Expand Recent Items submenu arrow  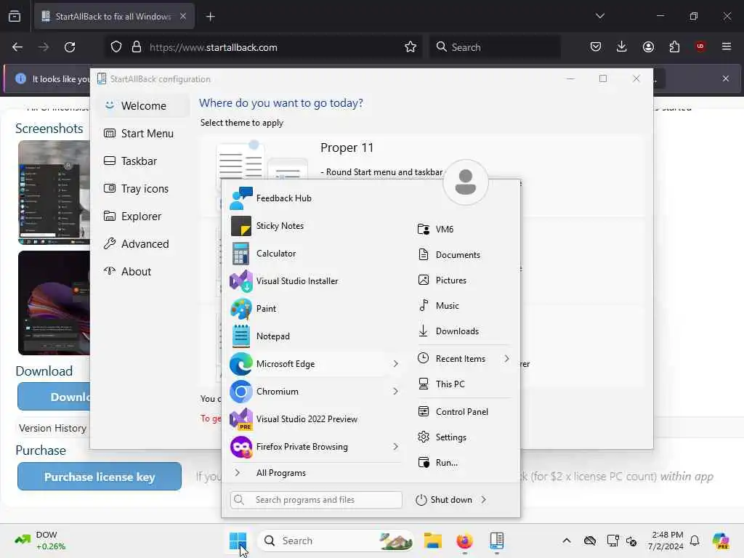(506, 359)
